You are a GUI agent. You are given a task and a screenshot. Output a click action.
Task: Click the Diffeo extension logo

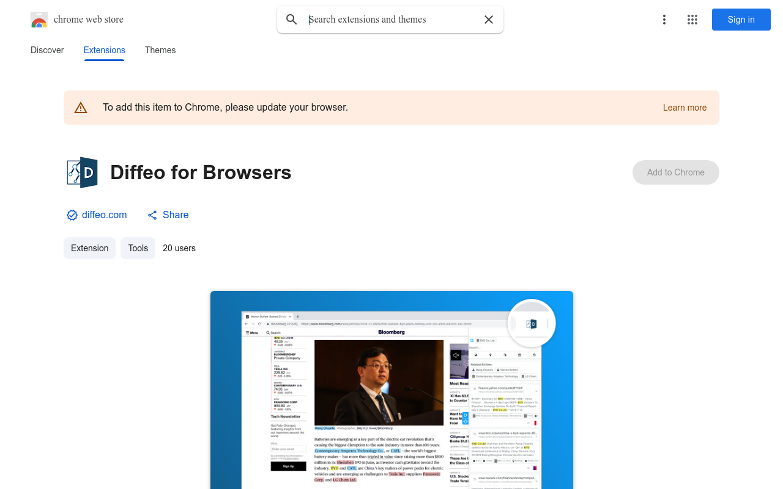(x=82, y=172)
